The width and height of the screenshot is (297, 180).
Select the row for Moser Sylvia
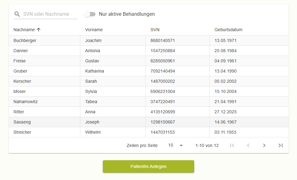[93, 91]
